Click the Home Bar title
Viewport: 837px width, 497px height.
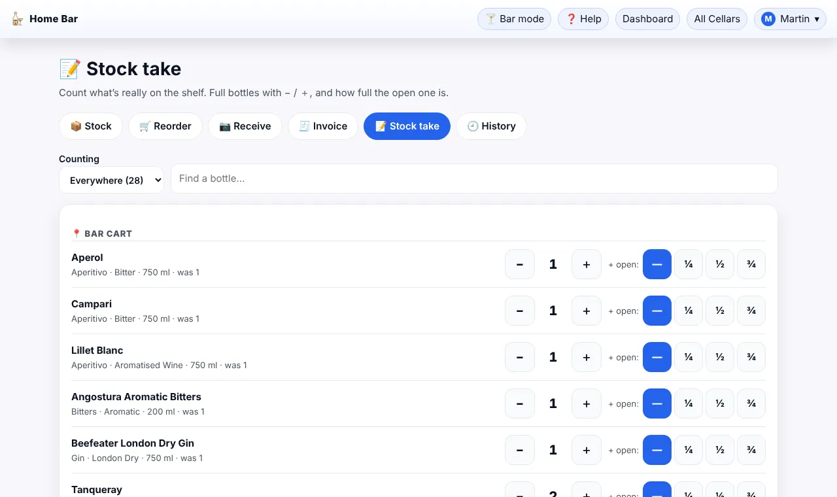click(54, 19)
